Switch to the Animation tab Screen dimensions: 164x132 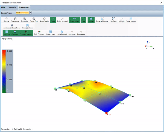24,8
